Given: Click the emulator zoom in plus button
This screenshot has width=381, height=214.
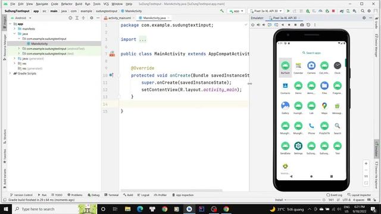Looking at the screenshot, I should click(366, 163).
